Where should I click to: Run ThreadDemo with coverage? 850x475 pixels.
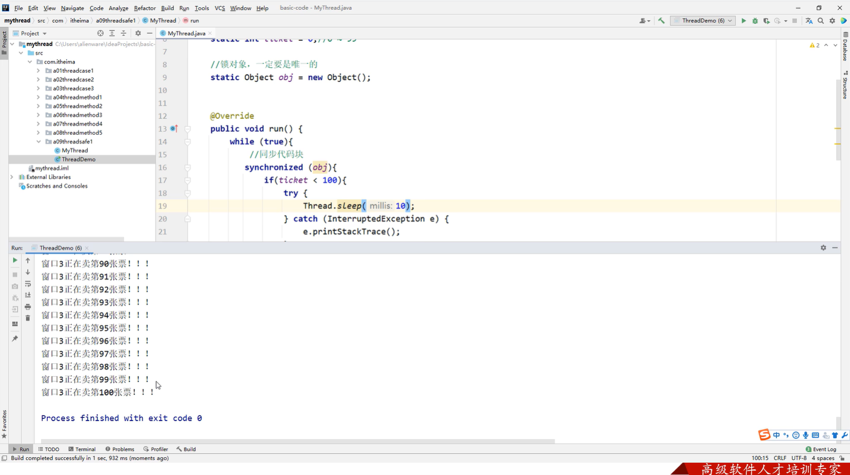(x=766, y=21)
